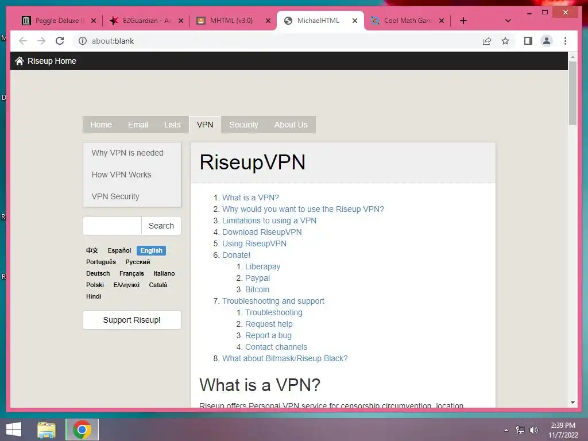Open the Report a bug link

click(x=268, y=335)
